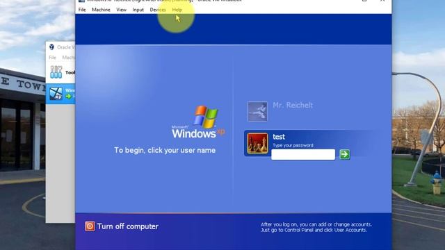This screenshot has width=445, height=250.
Task: Open the View menu
Action: pyautogui.click(x=121, y=10)
